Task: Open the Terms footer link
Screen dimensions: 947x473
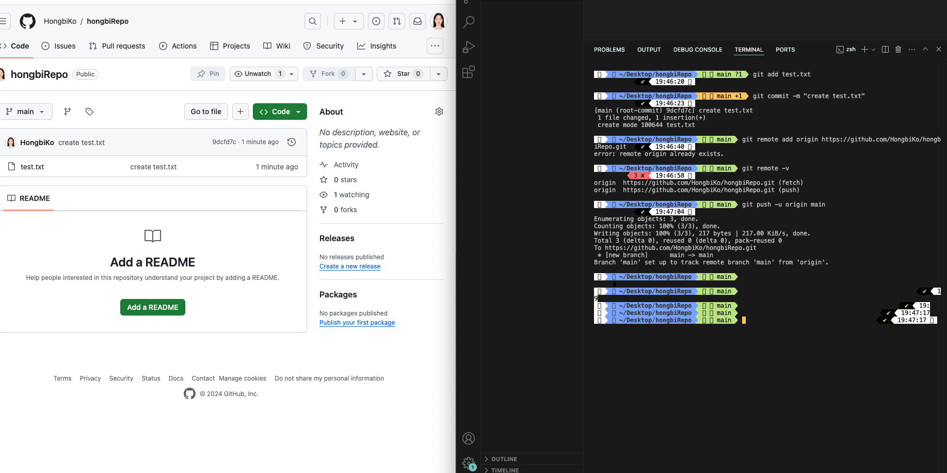Action: pos(62,379)
